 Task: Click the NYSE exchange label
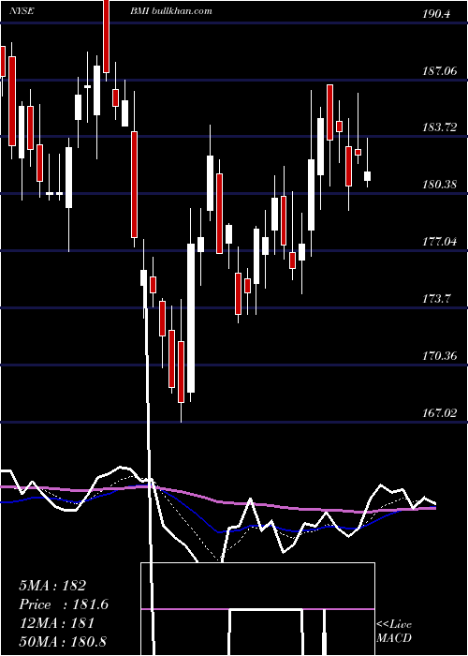[22, 11]
